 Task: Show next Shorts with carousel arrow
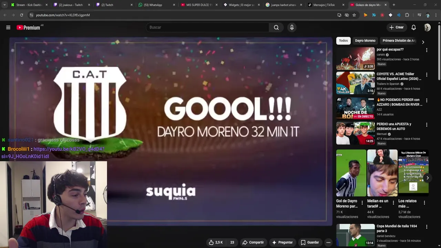tap(428, 178)
